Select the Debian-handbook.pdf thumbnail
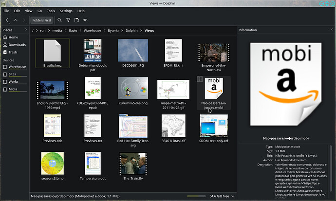Image resolution: width=336 pixels, height=201 pixels. 93,51
